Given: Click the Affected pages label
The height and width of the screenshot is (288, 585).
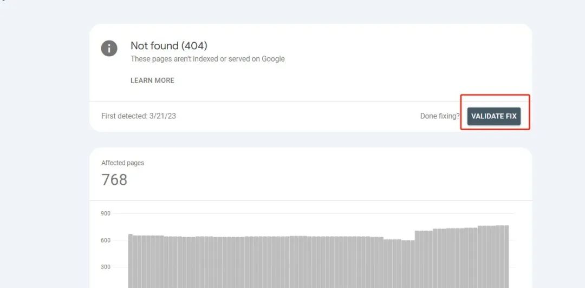Looking at the screenshot, I should tap(123, 163).
